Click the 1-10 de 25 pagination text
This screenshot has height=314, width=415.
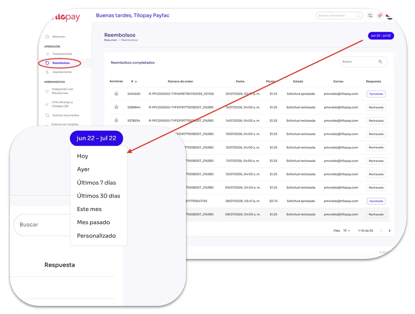coord(366,230)
